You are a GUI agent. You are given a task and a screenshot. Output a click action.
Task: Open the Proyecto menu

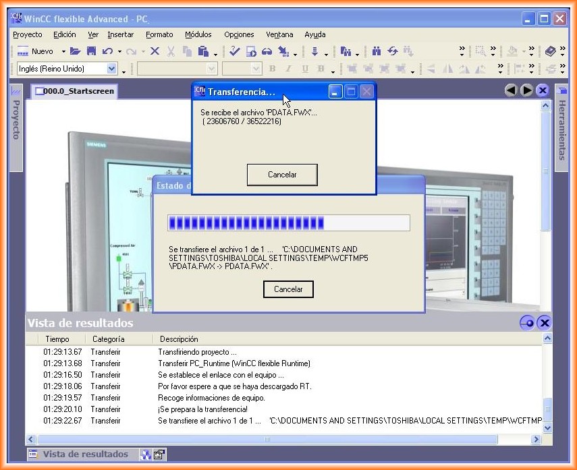point(27,34)
